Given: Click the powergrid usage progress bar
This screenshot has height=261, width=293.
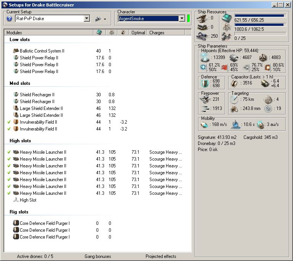Looking at the screenshot, I should [x=260, y=25].
